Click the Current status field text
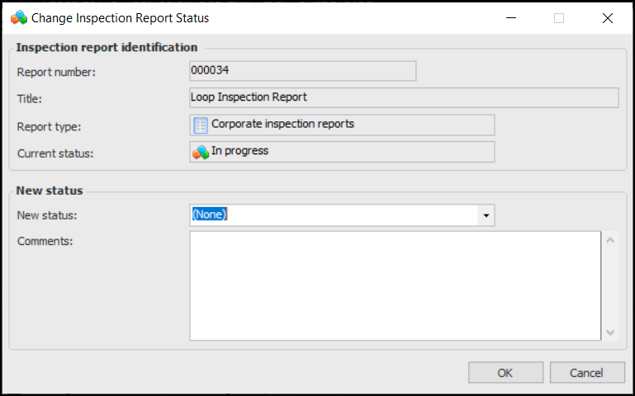This screenshot has height=396, width=635. [239, 152]
